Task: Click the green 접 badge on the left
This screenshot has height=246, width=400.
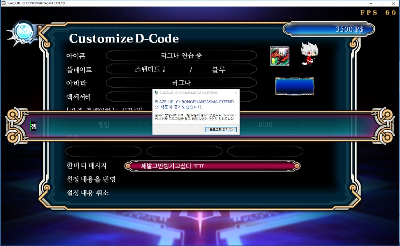Action: (x=33, y=126)
